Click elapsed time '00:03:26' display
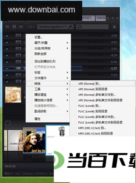Viewport: 136px width, 183px height. [10, 166]
